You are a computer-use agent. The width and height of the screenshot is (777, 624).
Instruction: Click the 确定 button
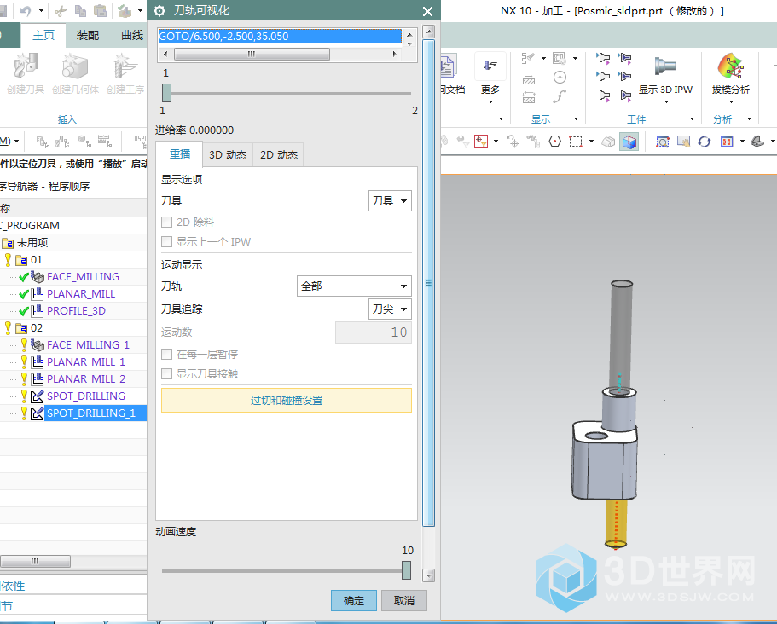coord(353,601)
